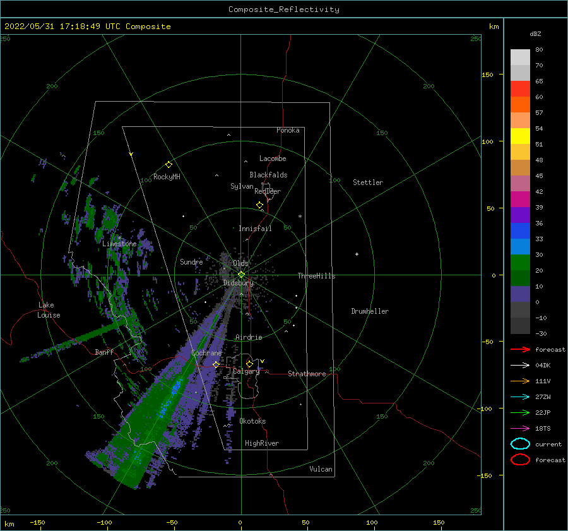
Task: Click the cyan current ellipse icon
Action: (520, 444)
